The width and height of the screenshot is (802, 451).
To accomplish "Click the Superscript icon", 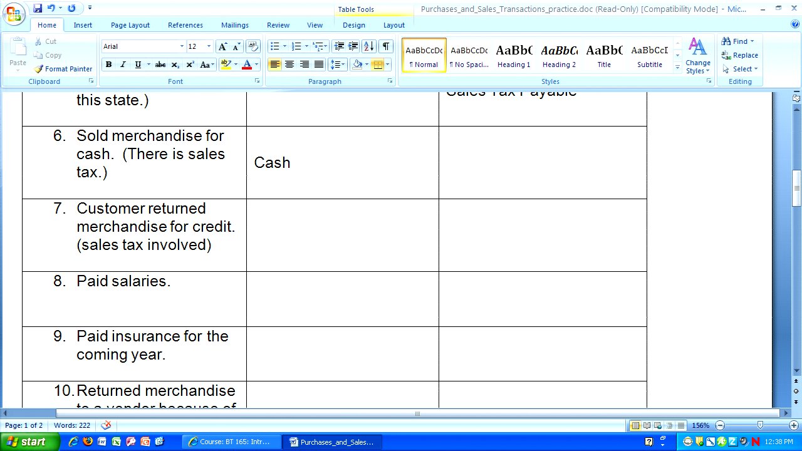I will [x=190, y=65].
